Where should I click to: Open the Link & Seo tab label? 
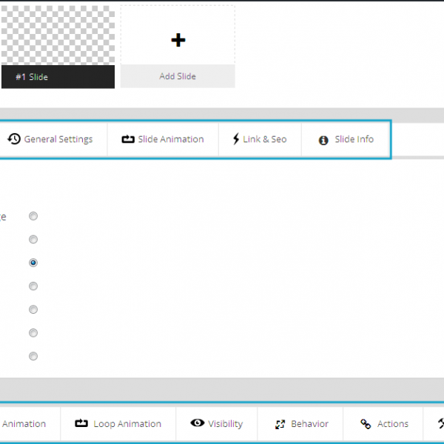[x=264, y=139]
